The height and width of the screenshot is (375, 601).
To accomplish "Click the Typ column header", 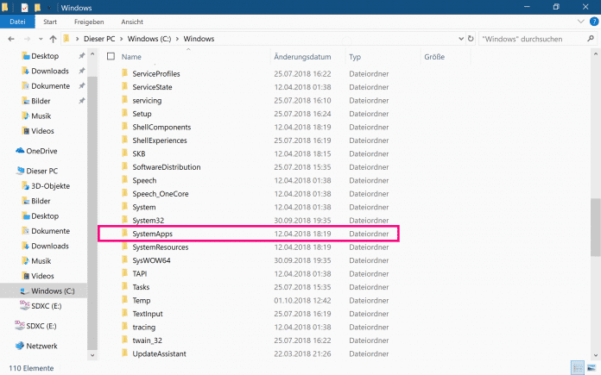I will click(x=355, y=57).
